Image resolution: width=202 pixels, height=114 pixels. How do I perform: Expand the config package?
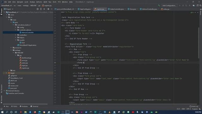point(16,28)
